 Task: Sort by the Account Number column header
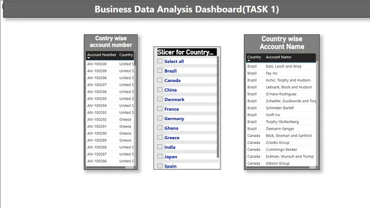click(x=102, y=55)
